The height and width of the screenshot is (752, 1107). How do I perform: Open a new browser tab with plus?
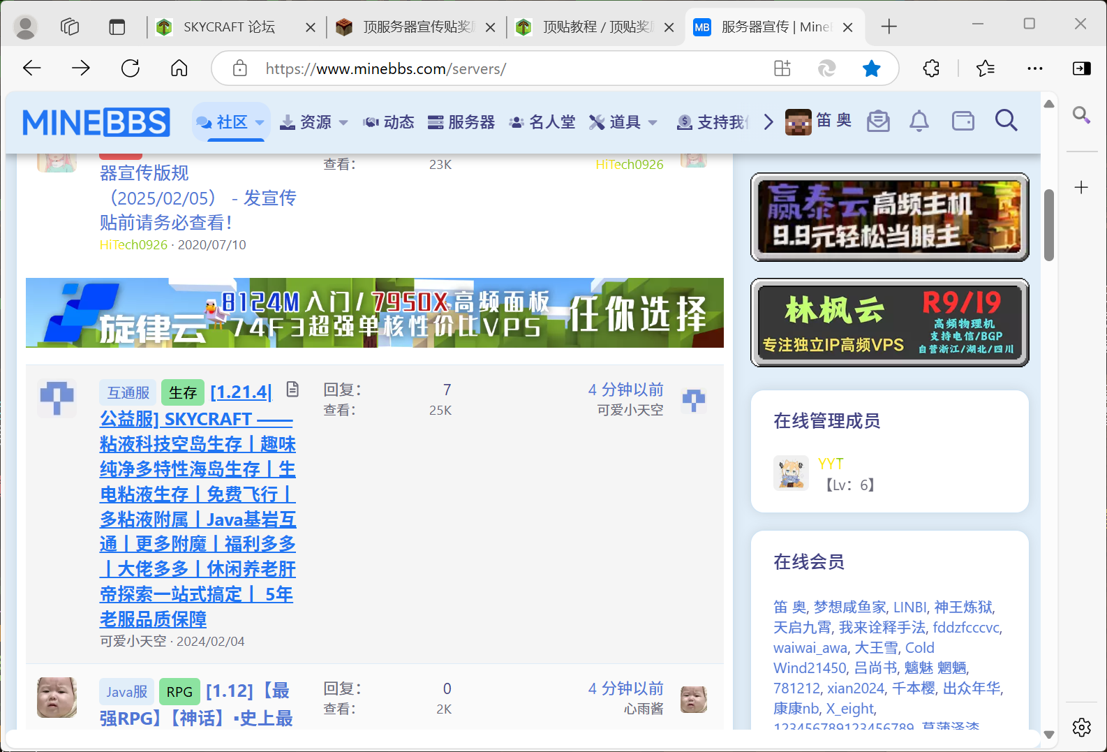(x=889, y=27)
